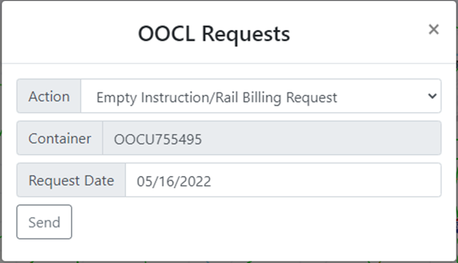This screenshot has width=458, height=263.
Task: Expand the Action combo box options
Action: (x=261, y=96)
